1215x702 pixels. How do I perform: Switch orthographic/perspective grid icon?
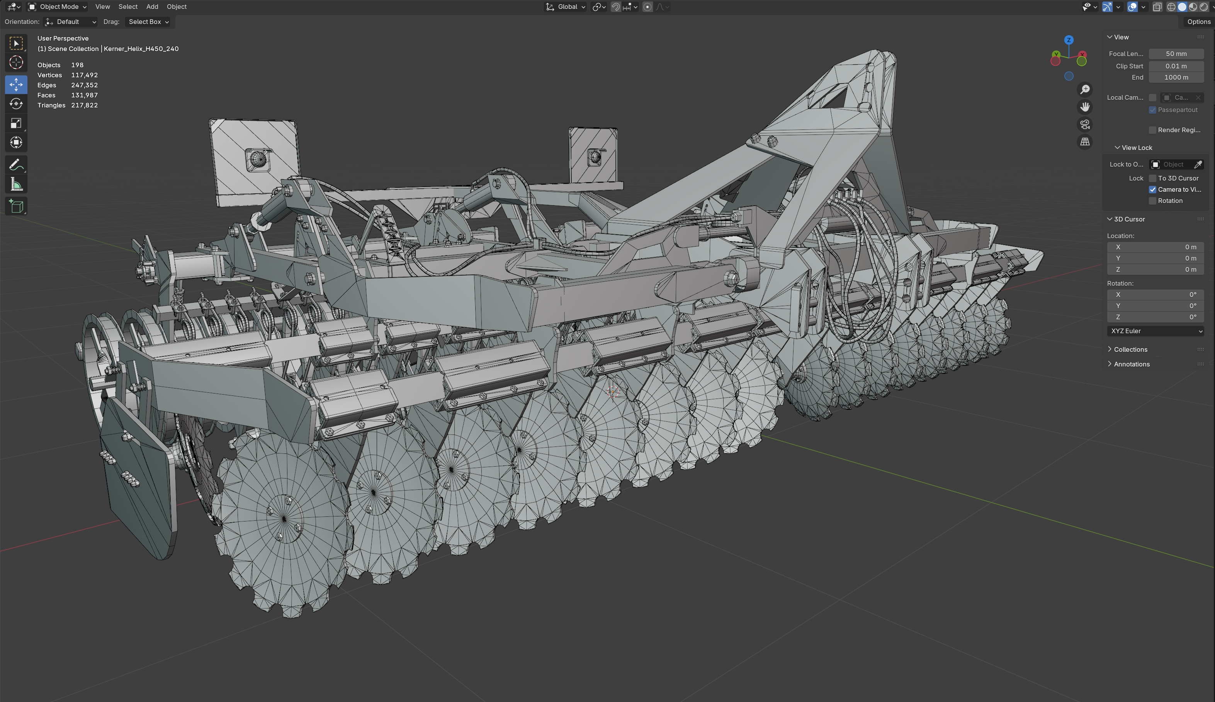click(x=1084, y=142)
